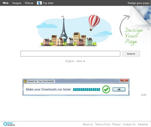Click the peeled page corner
Viewport: 151px width, 127px height.
pos(141,16)
